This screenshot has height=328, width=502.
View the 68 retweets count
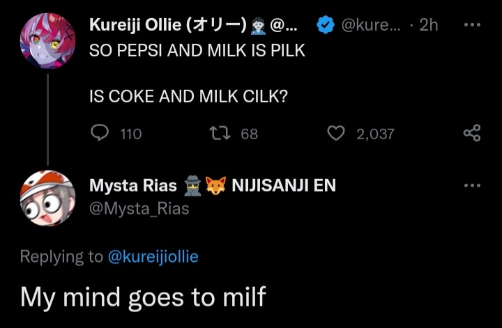point(249,134)
